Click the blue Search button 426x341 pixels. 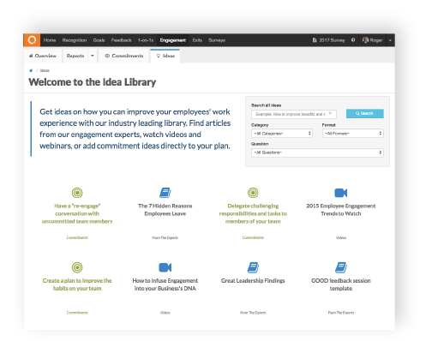tap(365, 113)
